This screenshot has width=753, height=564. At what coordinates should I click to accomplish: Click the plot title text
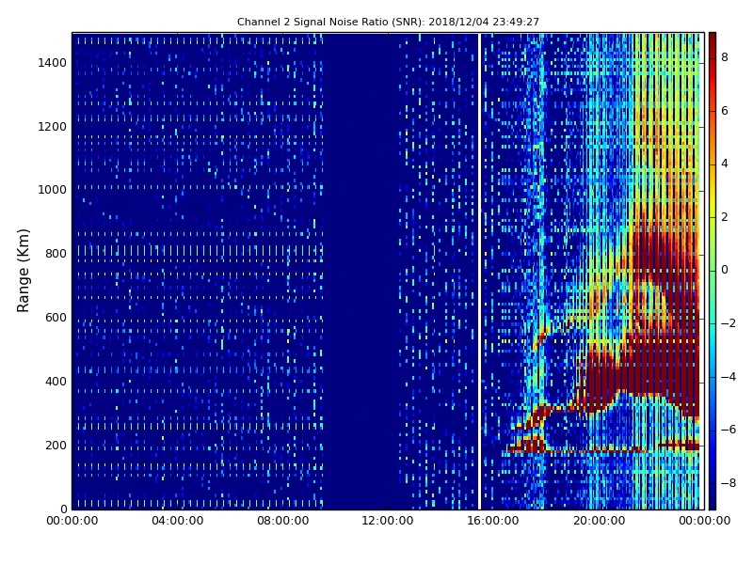(388, 22)
